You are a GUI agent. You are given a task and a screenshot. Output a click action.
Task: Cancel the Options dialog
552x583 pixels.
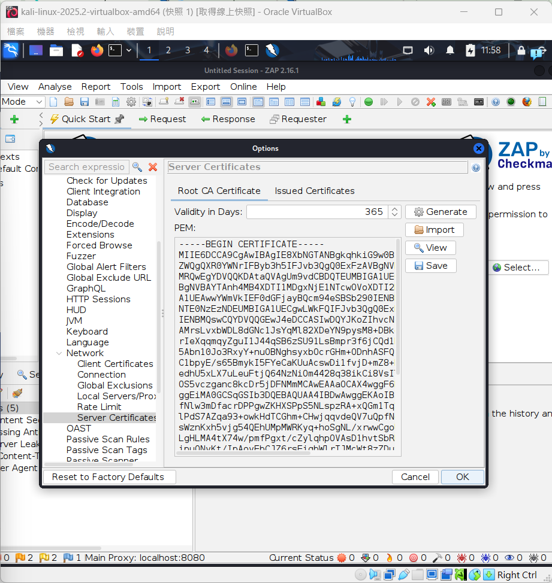coord(415,477)
